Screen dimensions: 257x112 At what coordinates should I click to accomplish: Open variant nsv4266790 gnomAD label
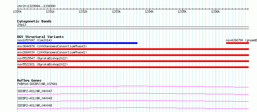241,40
